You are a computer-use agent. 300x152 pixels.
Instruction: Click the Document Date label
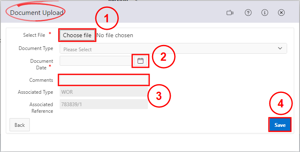41,64
